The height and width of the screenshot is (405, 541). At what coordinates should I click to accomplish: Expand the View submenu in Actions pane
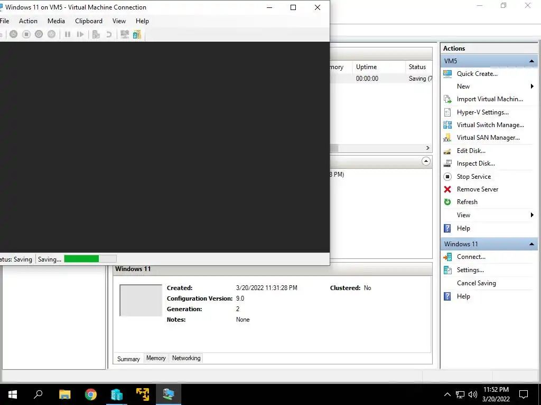[x=531, y=215]
